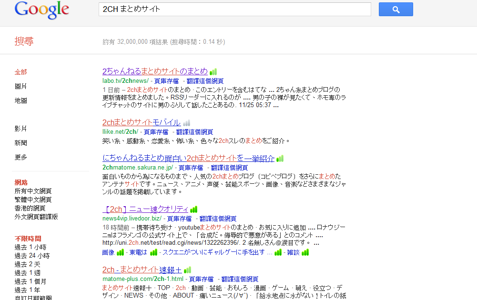This screenshot has height=300, width=477.
Task: Click rating bars after 画像 sitelink
Action: [121, 252]
